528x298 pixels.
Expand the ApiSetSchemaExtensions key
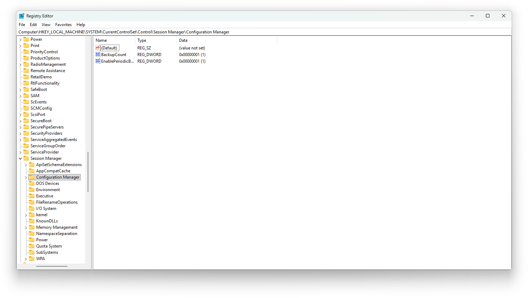tap(26, 165)
